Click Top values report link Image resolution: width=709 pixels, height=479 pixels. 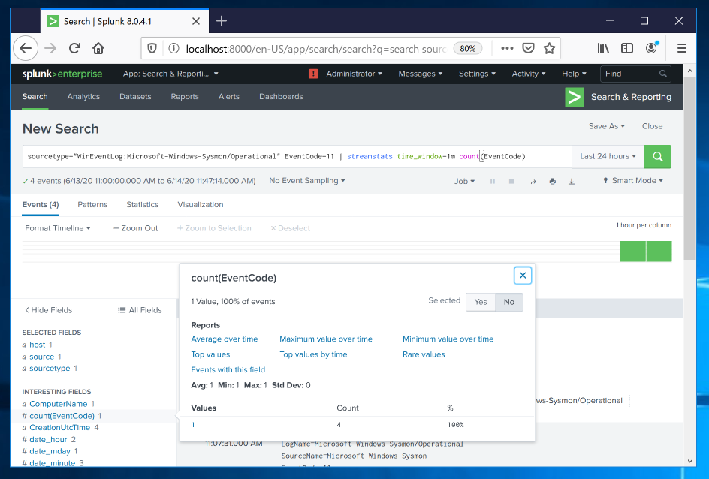[x=210, y=354]
